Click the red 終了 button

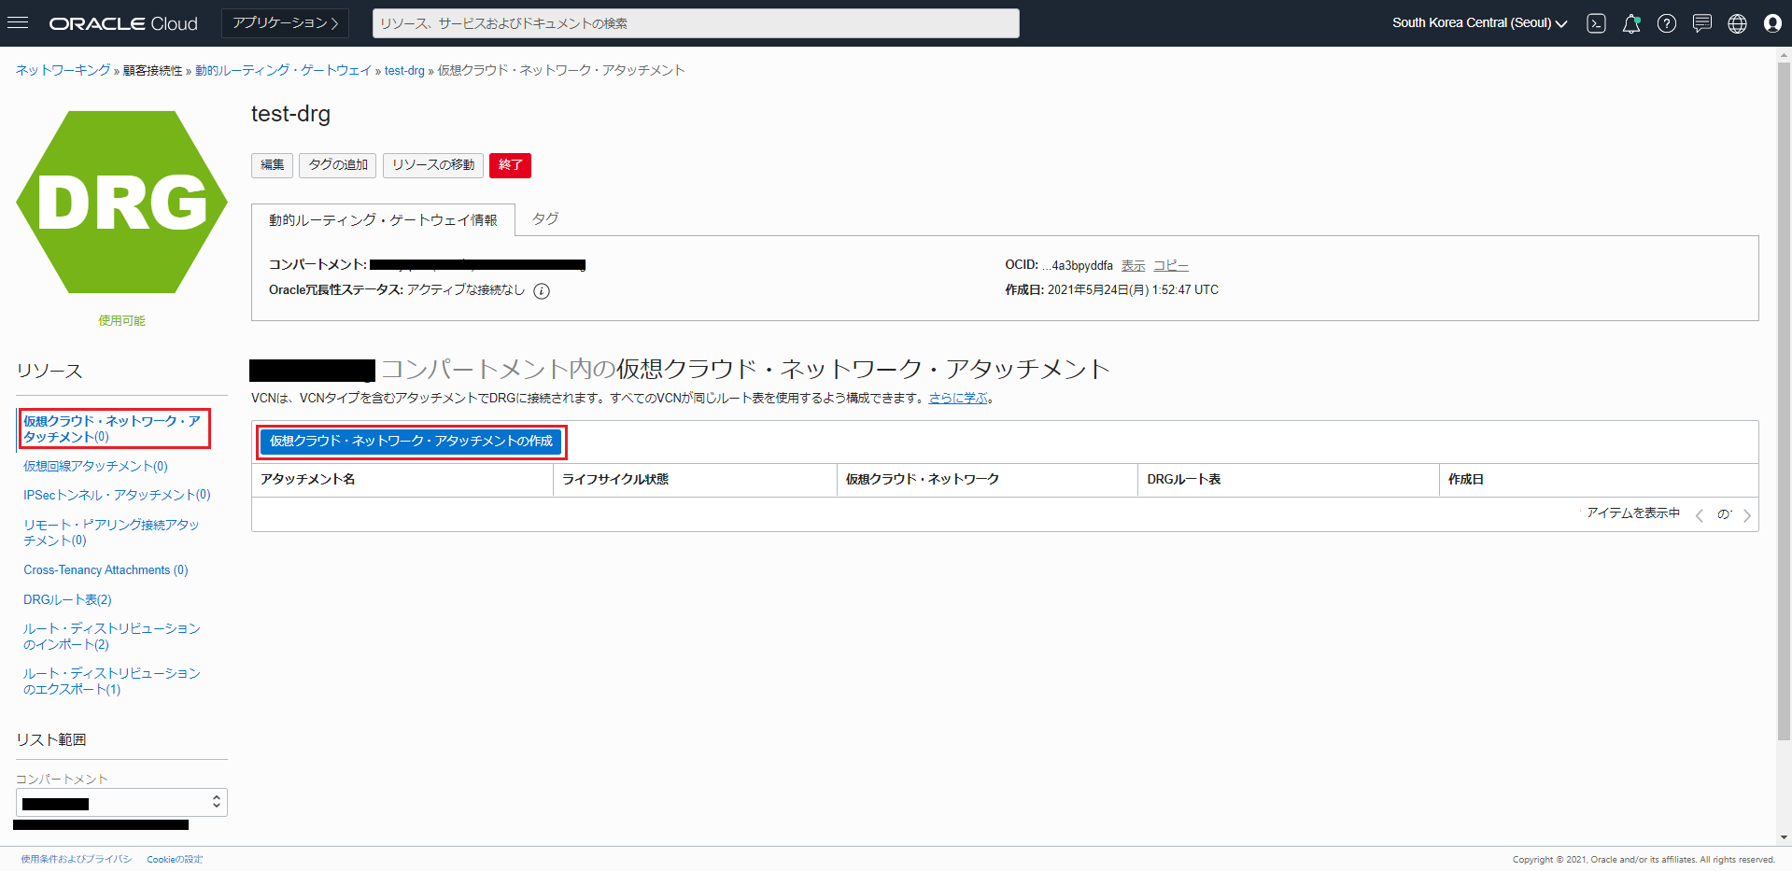click(510, 165)
